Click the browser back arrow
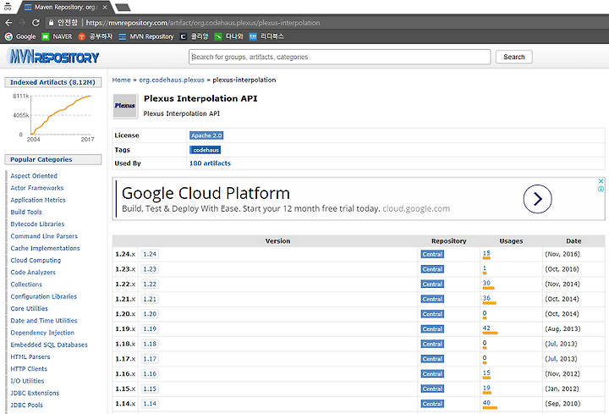This screenshot has height=414, width=609. 8,23
